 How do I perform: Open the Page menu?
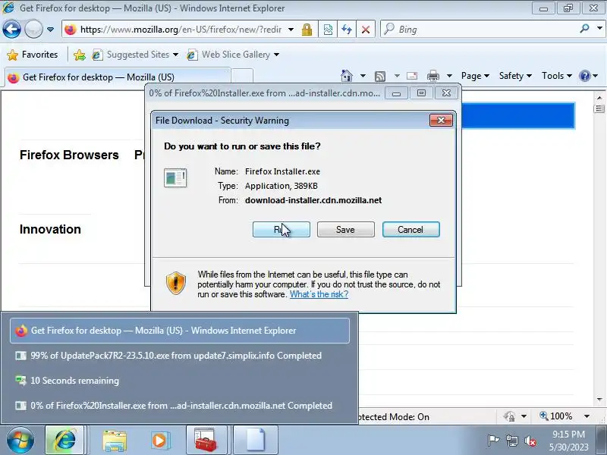pos(475,76)
